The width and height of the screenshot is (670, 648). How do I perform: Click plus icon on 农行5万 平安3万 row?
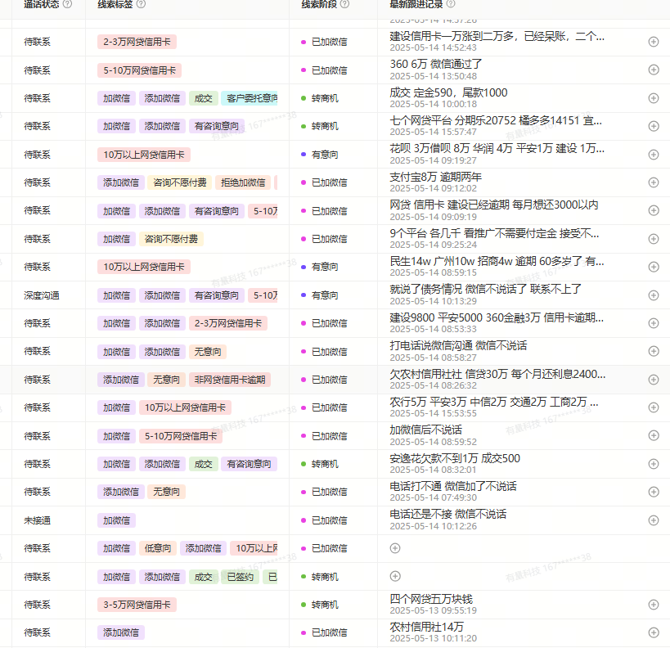(654, 407)
